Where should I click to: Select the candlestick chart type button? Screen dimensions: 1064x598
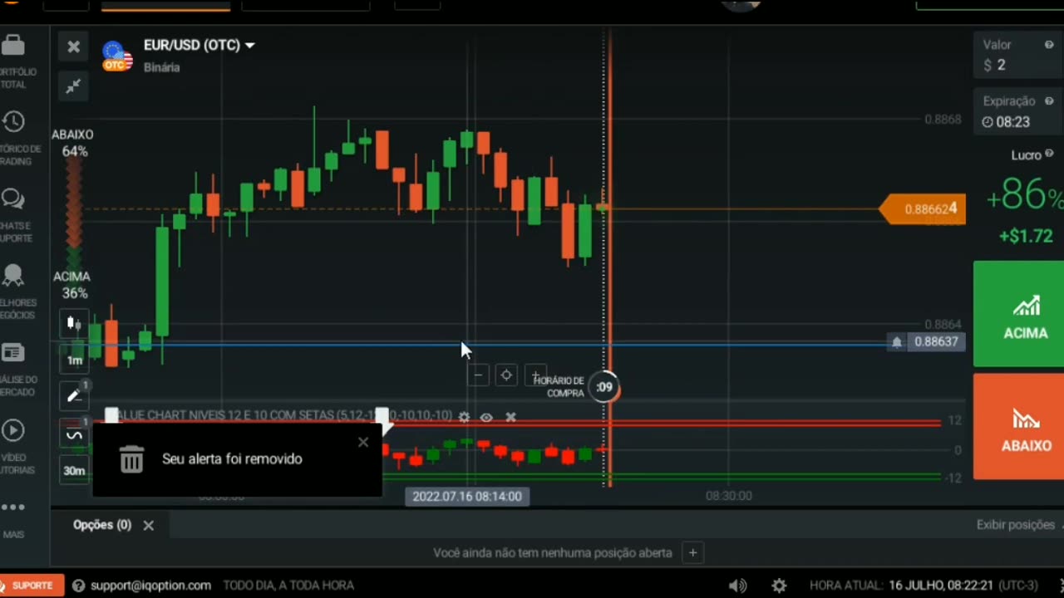coord(74,323)
